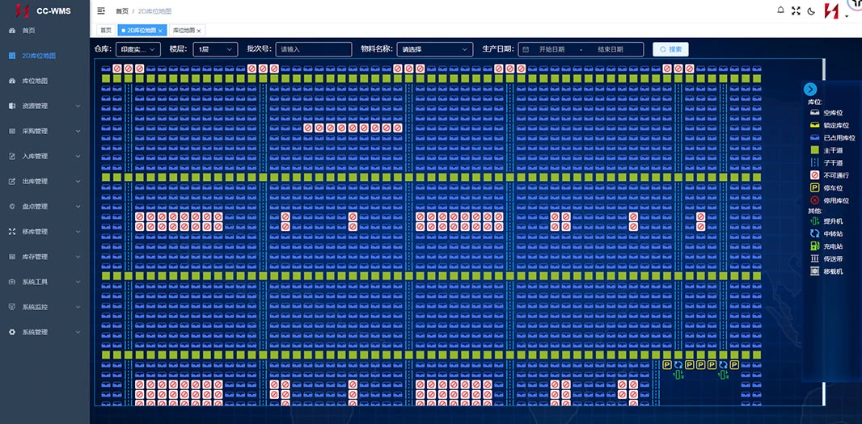Click the 搜索 search button

click(x=670, y=49)
